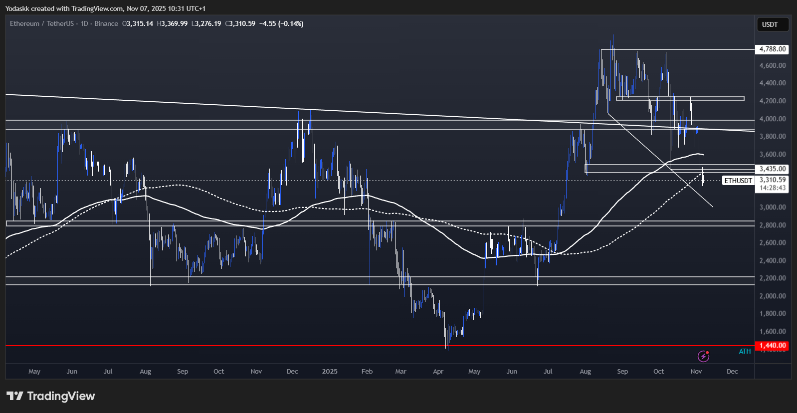Click the Dec label on time axis
The height and width of the screenshot is (413, 797).
(x=732, y=372)
